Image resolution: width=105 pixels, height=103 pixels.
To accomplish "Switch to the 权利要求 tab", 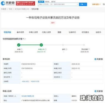I will (85, 32).
